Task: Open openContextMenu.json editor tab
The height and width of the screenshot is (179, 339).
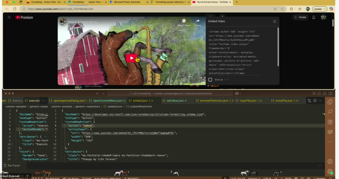Action: click(x=107, y=101)
